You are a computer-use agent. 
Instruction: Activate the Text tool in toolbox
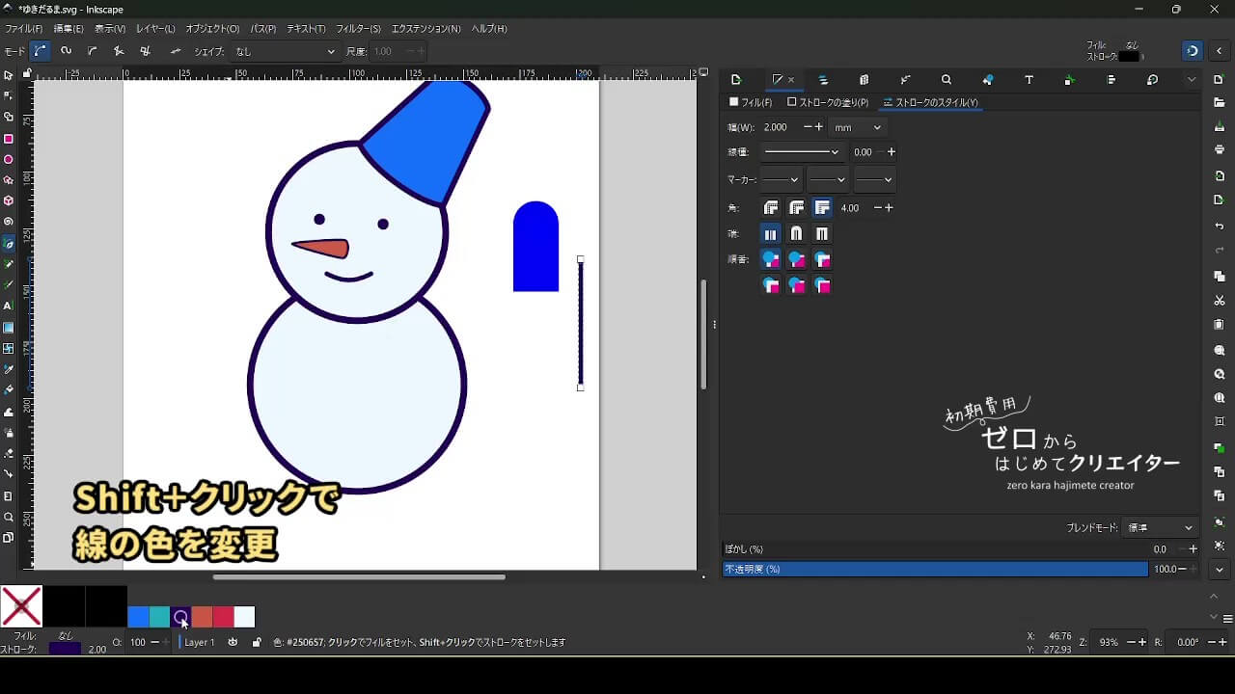9,306
